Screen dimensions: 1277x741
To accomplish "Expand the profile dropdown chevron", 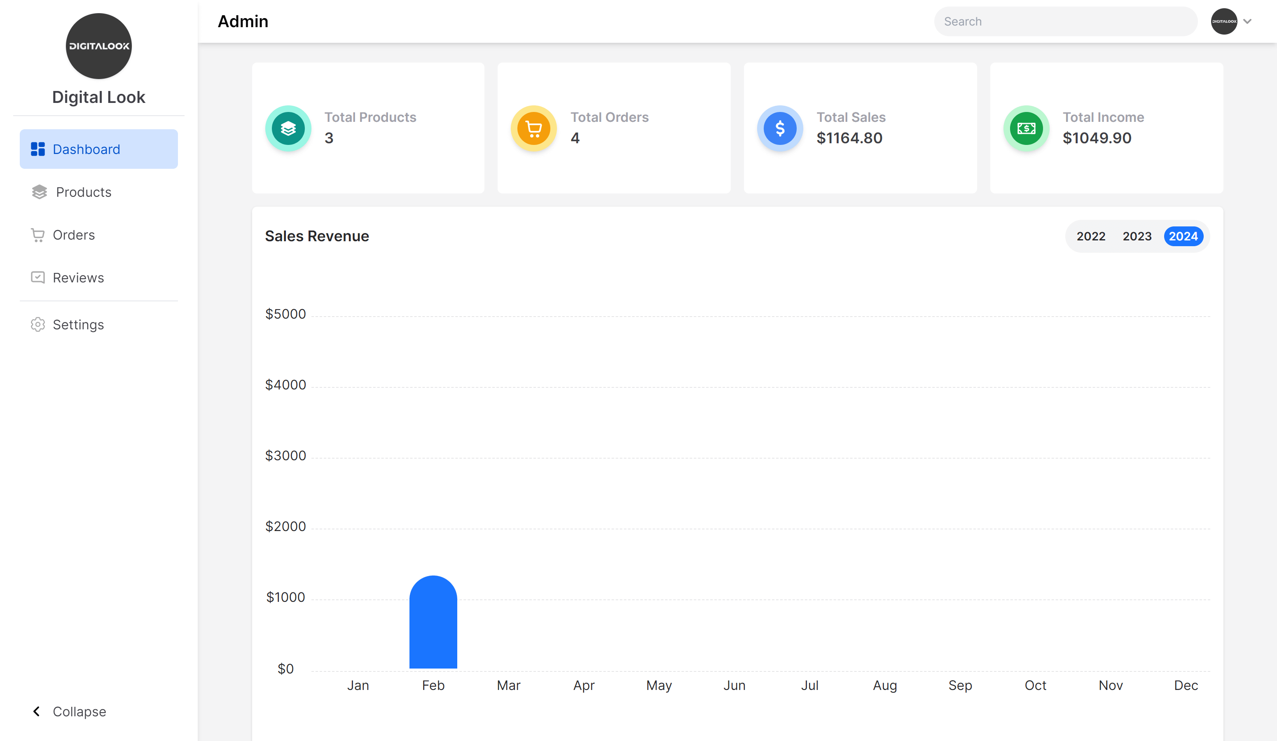I will (1248, 21).
